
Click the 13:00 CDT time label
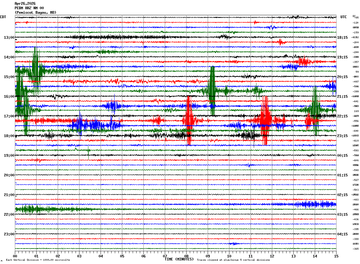pyautogui.click(x=9, y=38)
